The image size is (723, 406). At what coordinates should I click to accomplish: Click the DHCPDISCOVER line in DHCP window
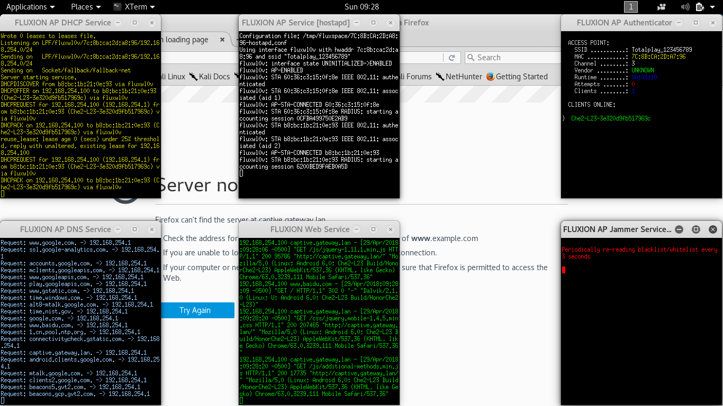pos(77,84)
